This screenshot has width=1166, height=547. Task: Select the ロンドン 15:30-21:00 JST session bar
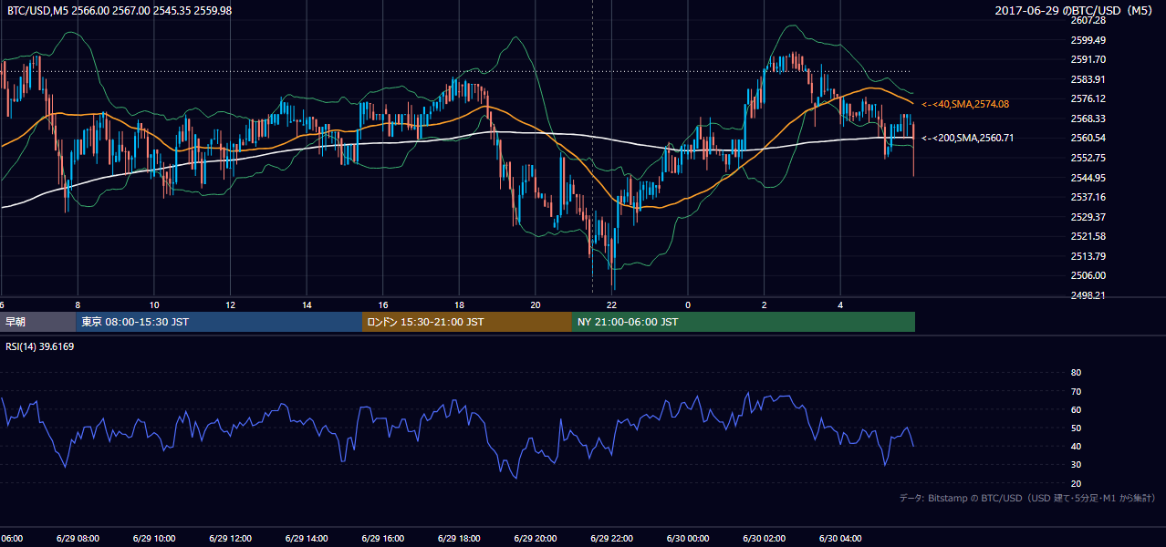point(467,322)
